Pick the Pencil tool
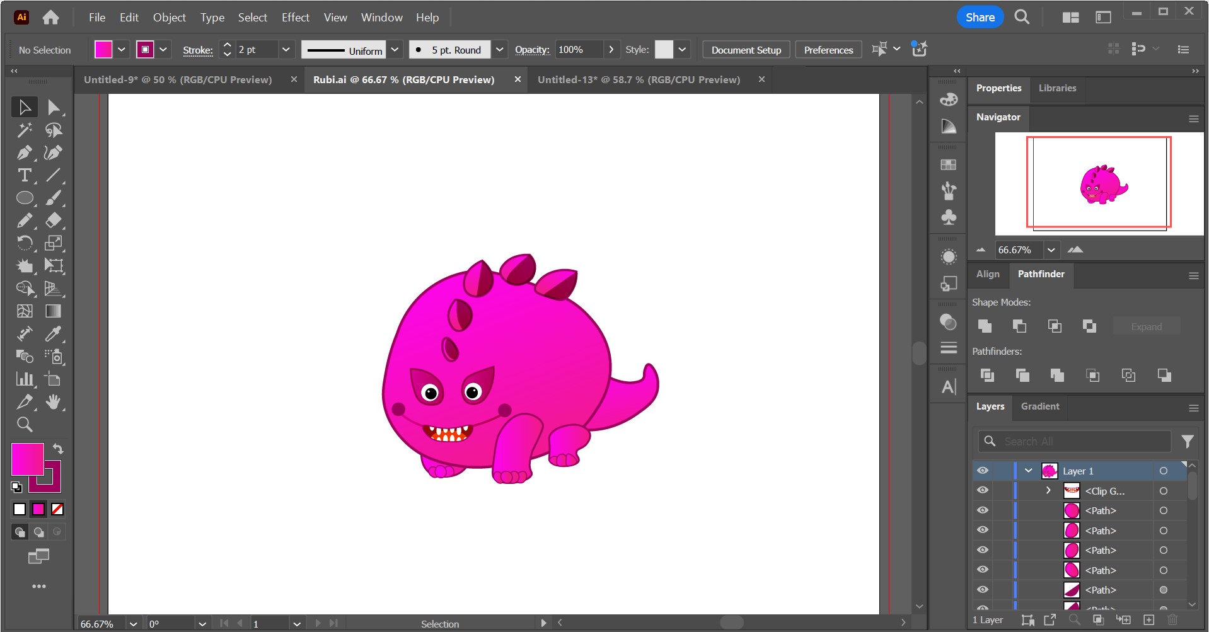The width and height of the screenshot is (1209, 632). pos(25,221)
